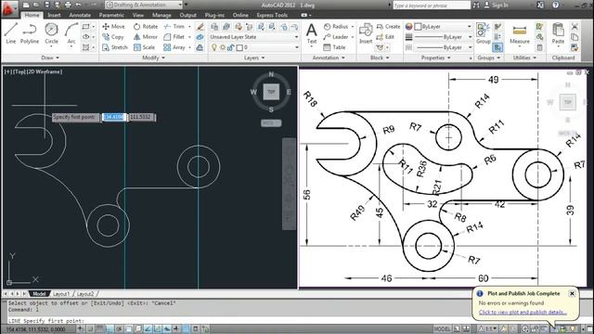Open the Express Tools ribbon tab

click(x=272, y=15)
